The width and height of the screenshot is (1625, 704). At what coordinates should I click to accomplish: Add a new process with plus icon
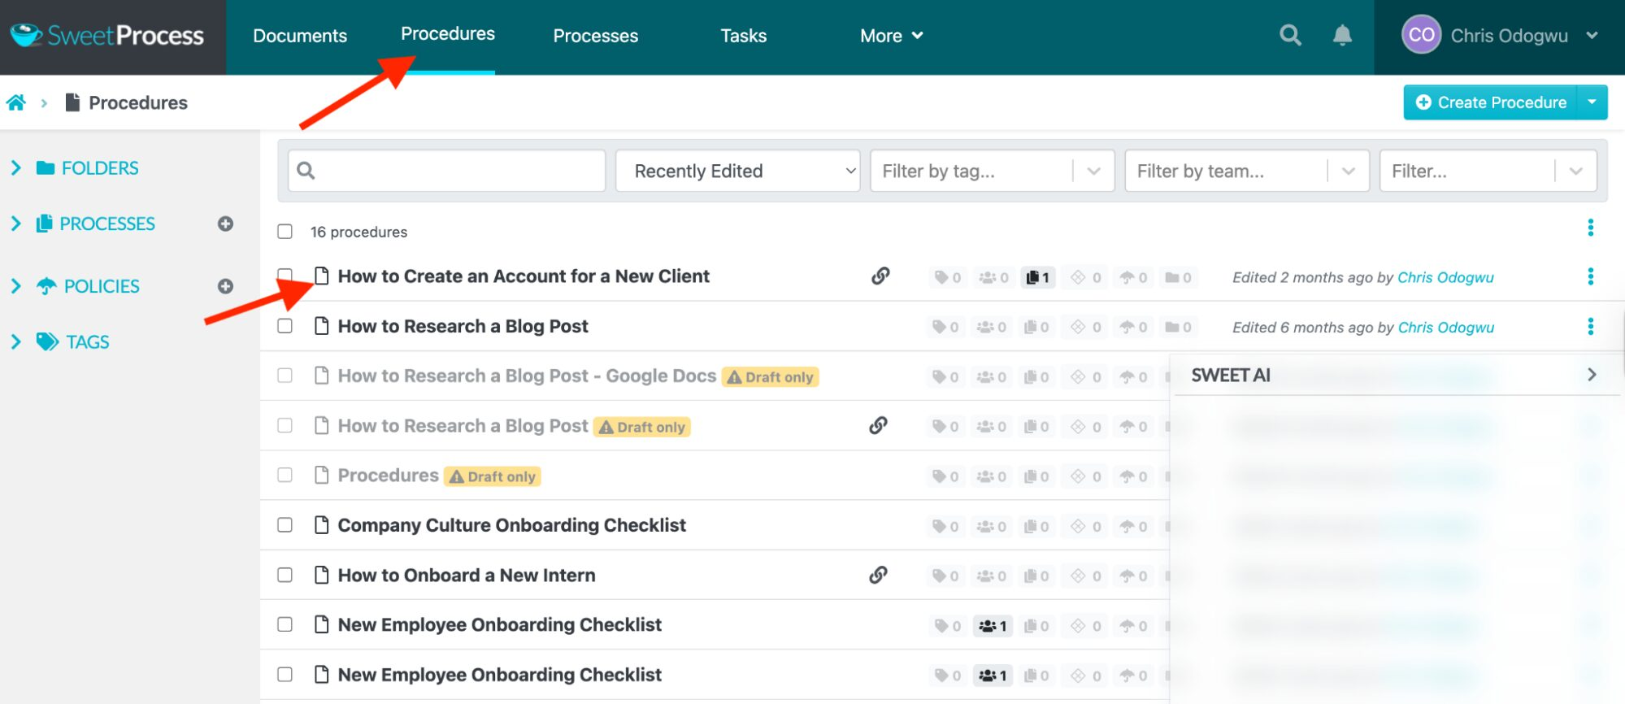pos(226,224)
